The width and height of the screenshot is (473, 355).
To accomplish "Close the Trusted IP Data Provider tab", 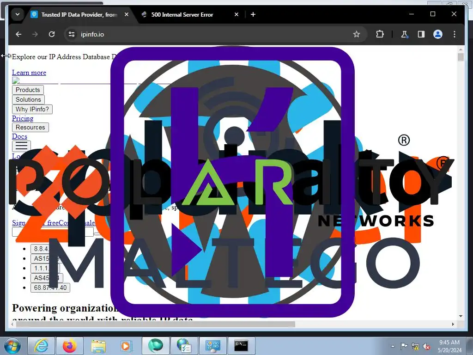I will click(127, 14).
